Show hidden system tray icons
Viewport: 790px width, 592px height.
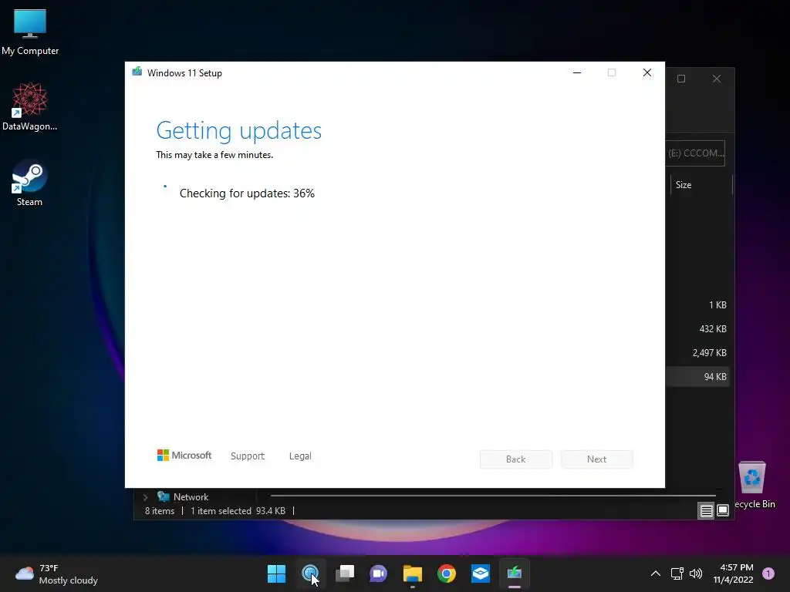(656, 573)
